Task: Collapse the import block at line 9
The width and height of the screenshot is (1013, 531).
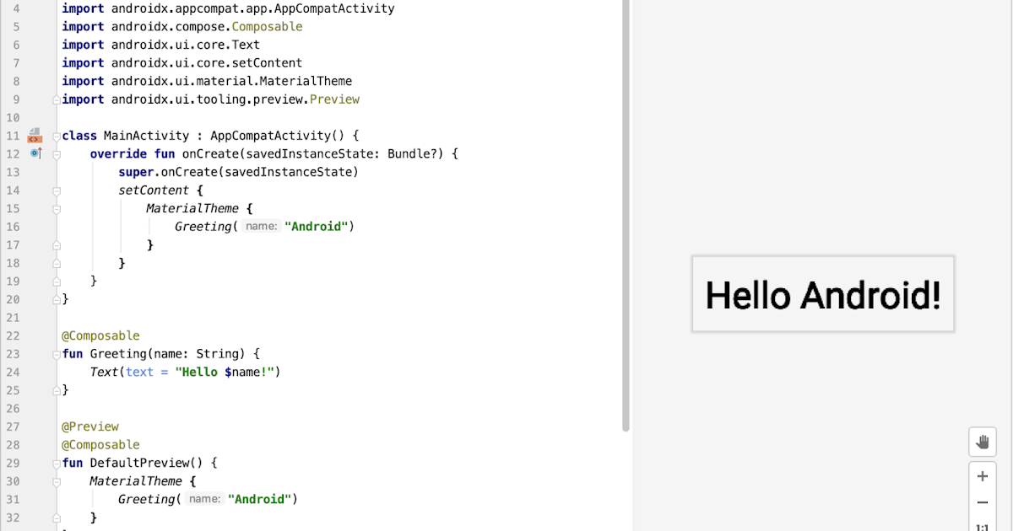Action: click(x=57, y=99)
